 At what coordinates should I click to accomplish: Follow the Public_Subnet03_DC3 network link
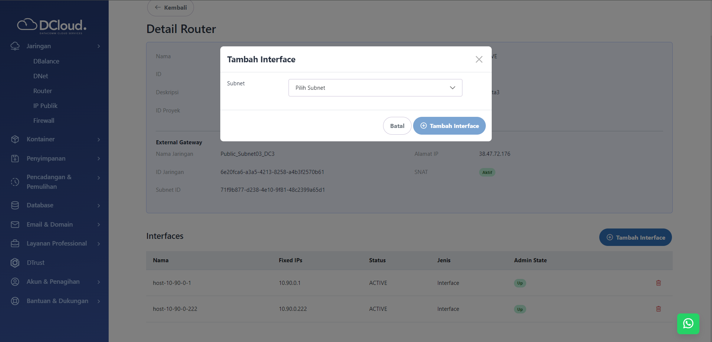(247, 154)
